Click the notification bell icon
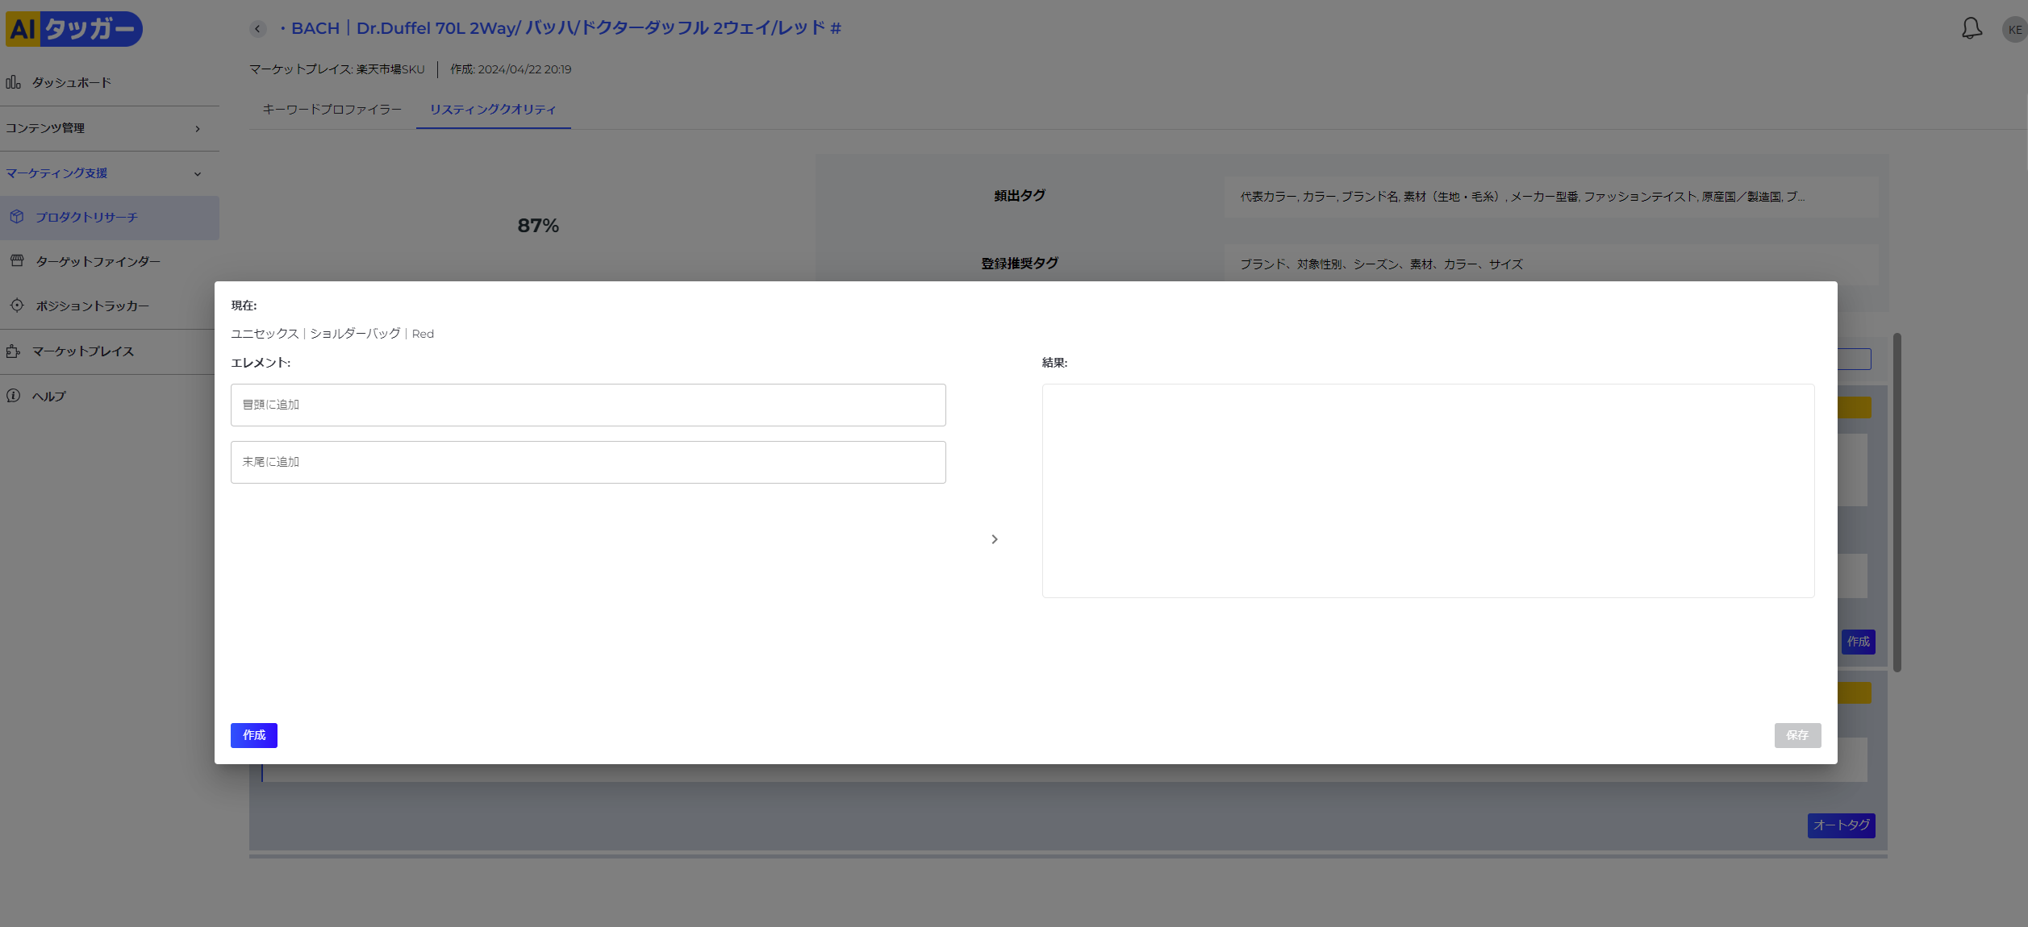Image resolution: width=2028 pixels, height=927 pixels. 1971,29
